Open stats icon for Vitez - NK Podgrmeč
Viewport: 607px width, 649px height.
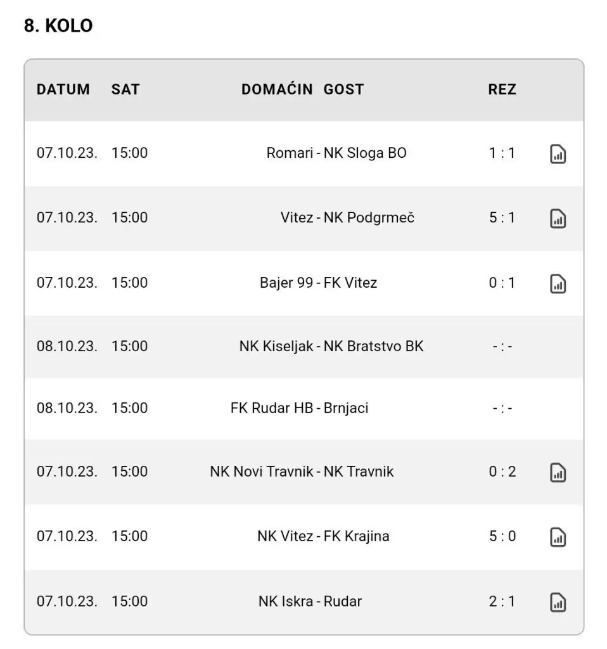pyautogui.click(x=558, y=219)
